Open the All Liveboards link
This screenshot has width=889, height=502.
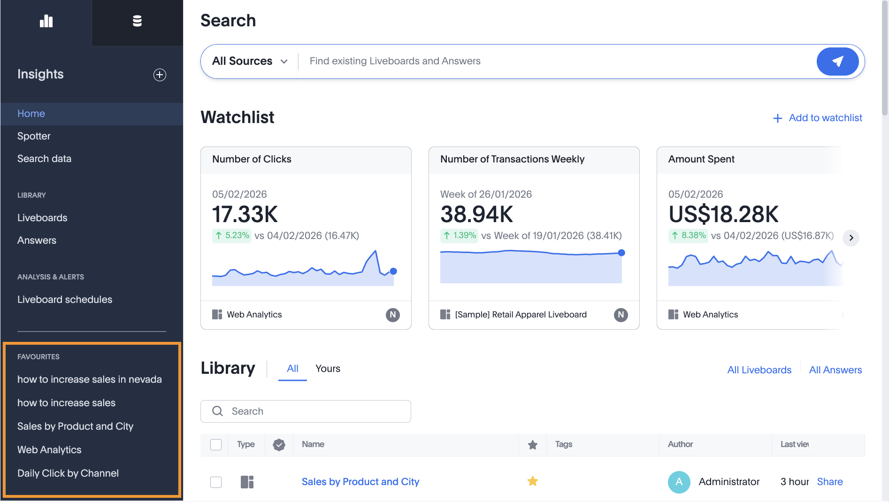759,370
